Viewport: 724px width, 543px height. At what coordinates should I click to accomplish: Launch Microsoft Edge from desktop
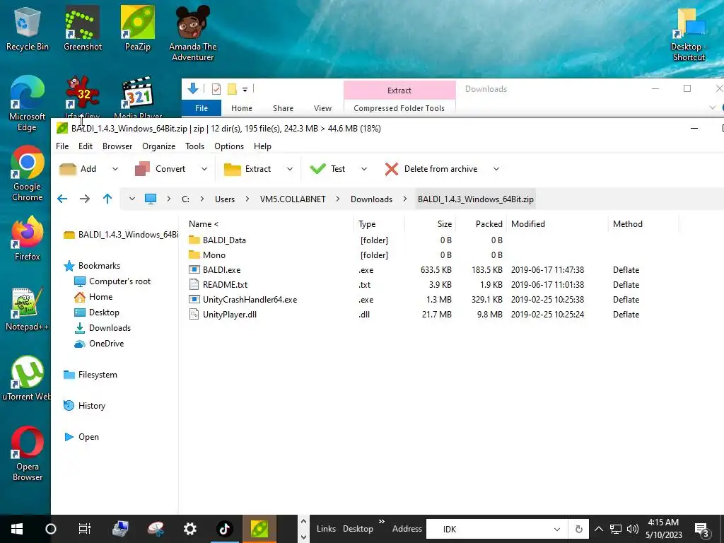click(x=28, y=105)
